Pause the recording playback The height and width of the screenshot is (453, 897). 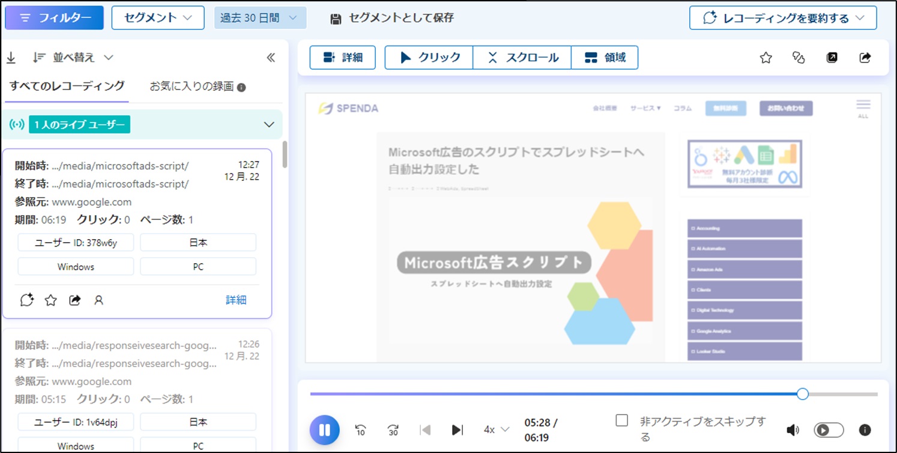325,430
